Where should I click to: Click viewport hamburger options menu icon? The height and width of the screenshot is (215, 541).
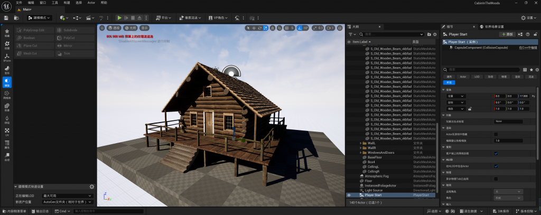pyautogui.click(x=101, y=27)
